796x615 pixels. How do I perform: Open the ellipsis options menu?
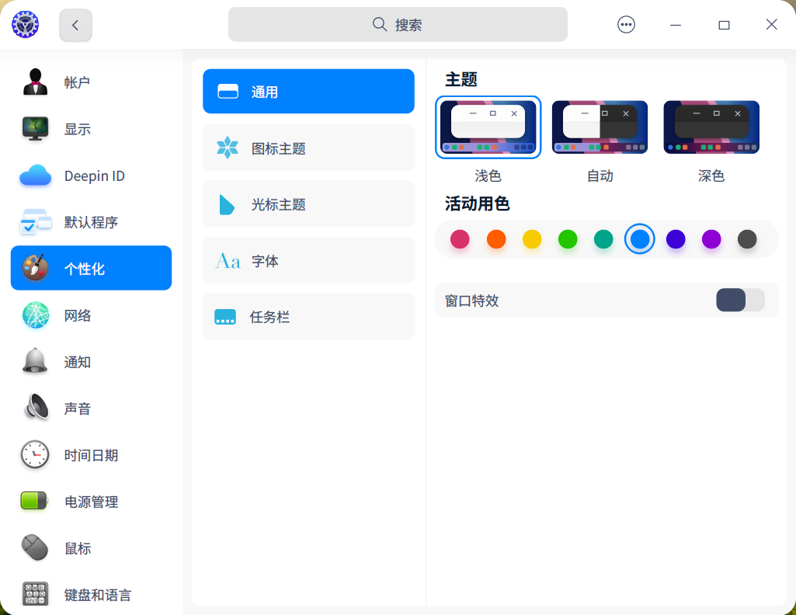coord(626,24)
